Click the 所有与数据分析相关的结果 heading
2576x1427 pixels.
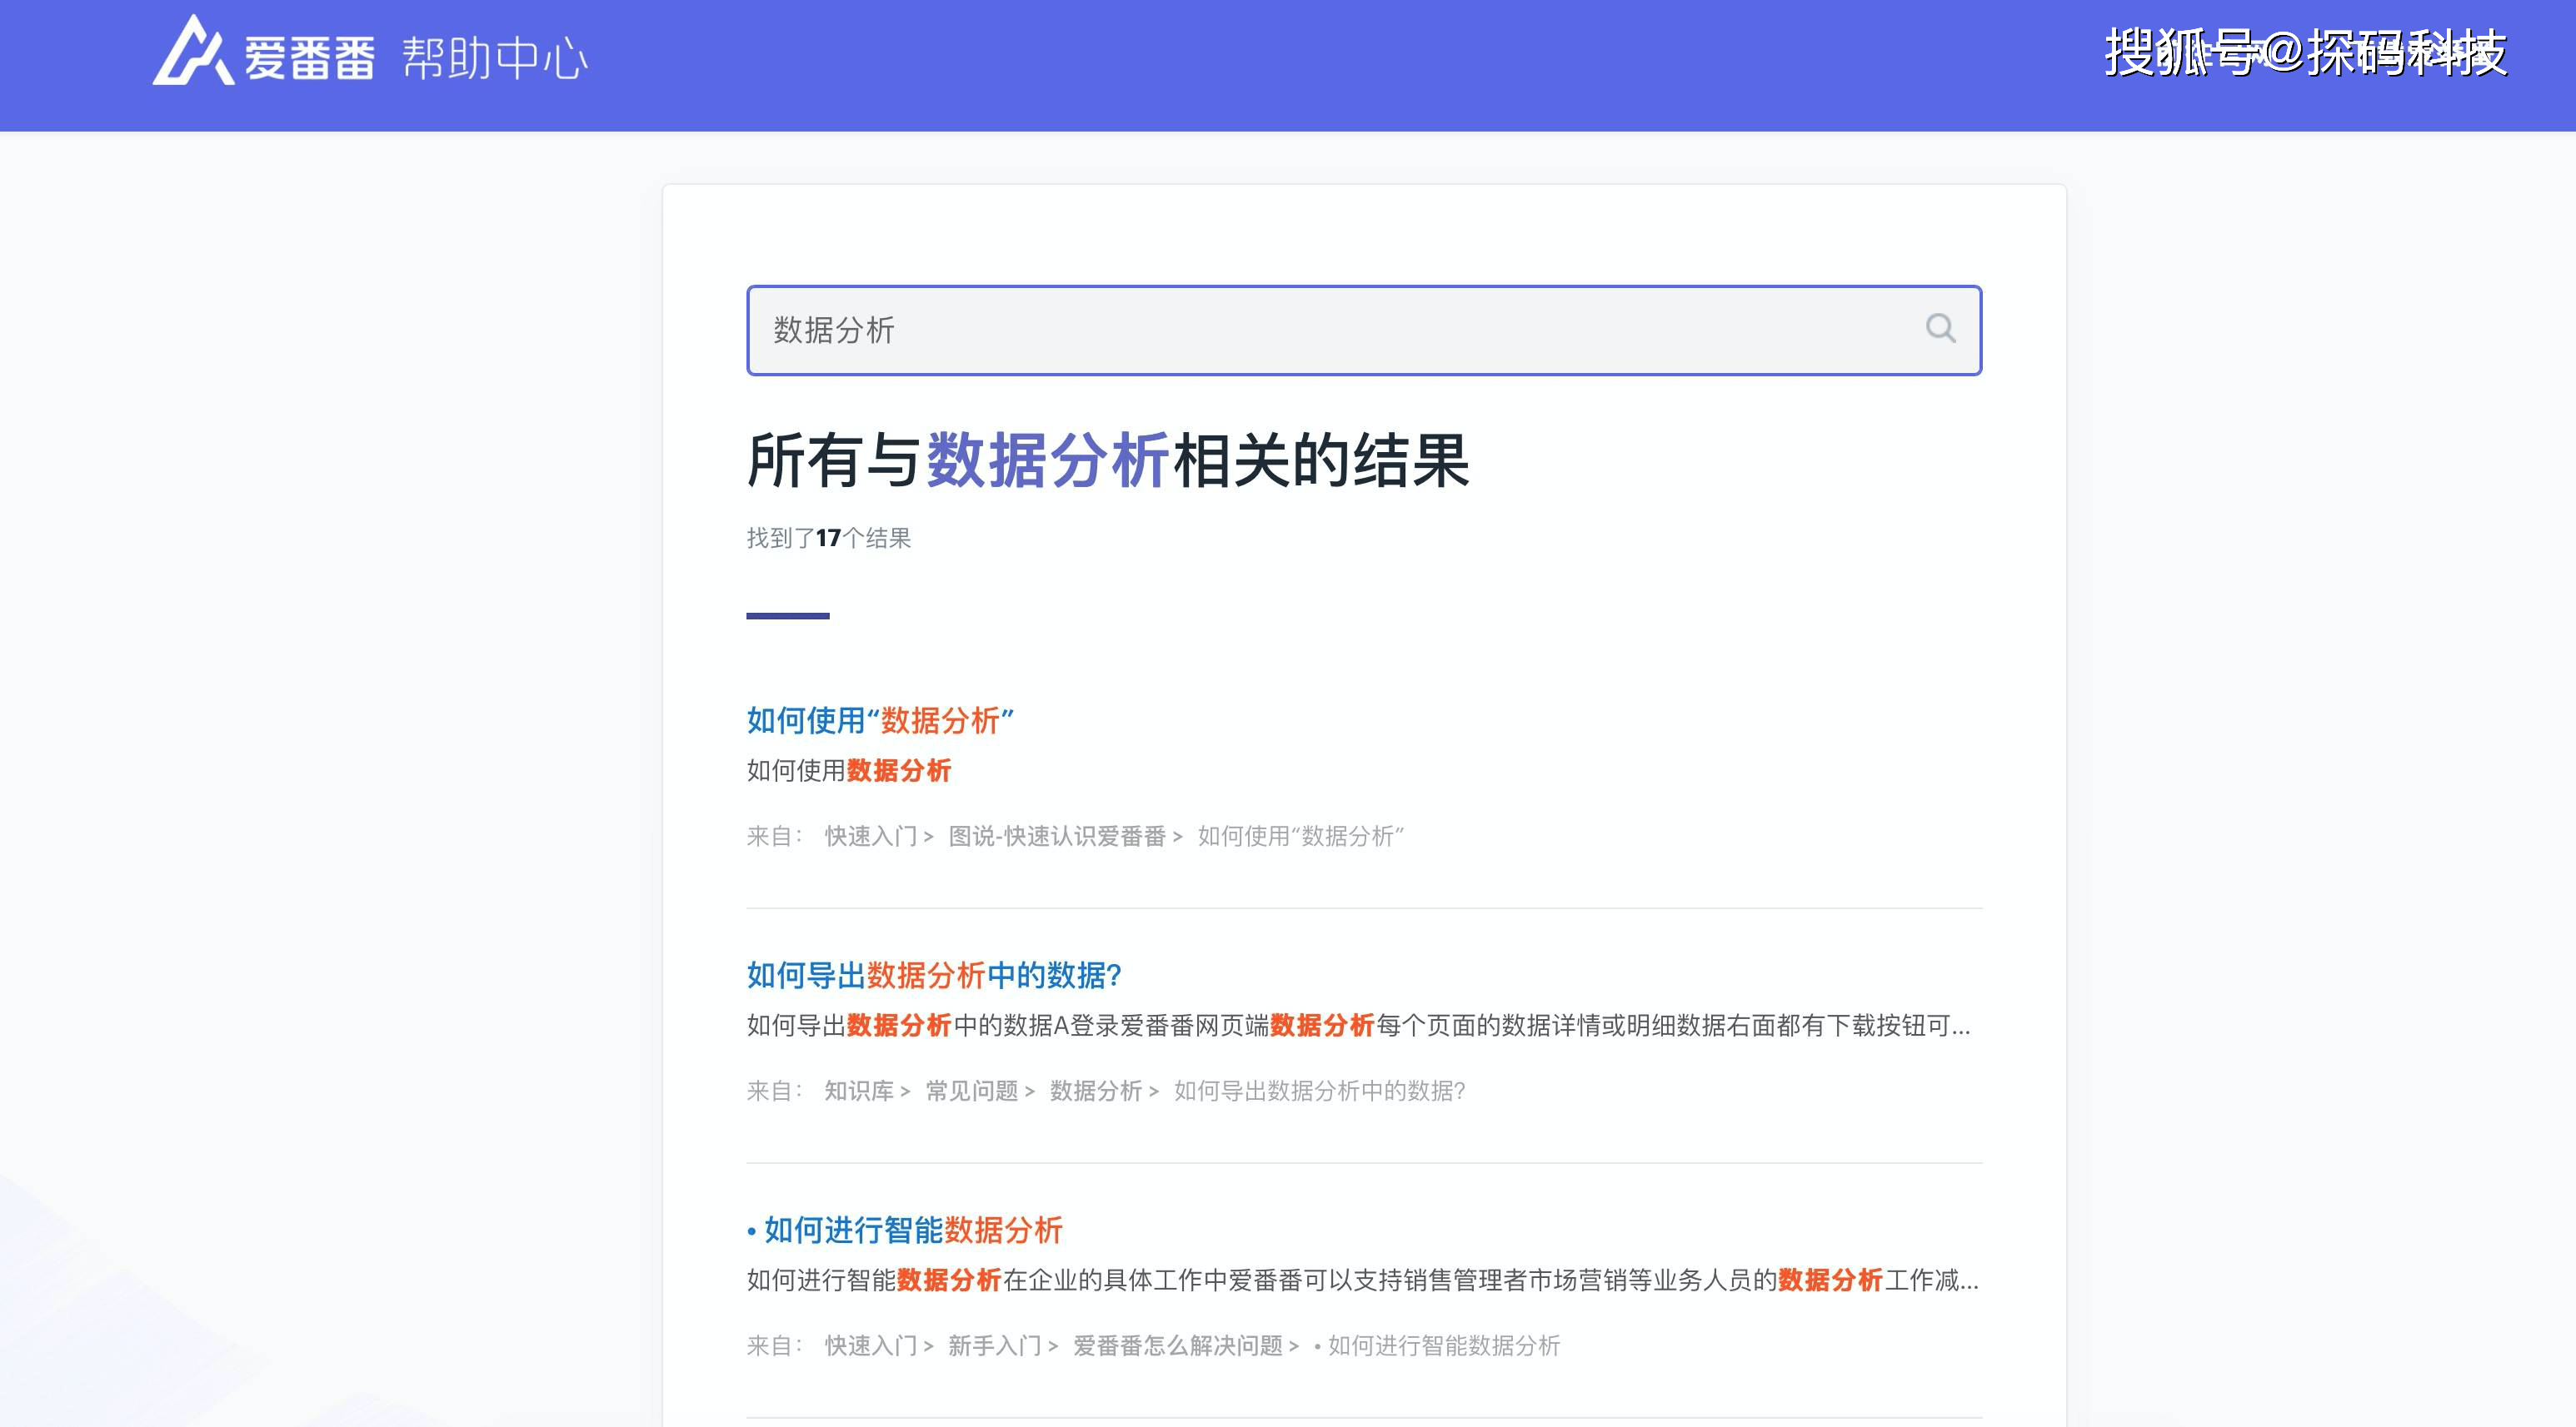tap(1108, 460)
